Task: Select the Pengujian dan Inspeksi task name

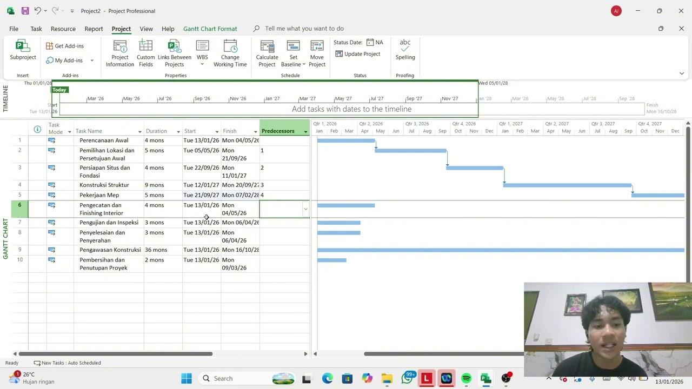Action: [x=109, y=223]
